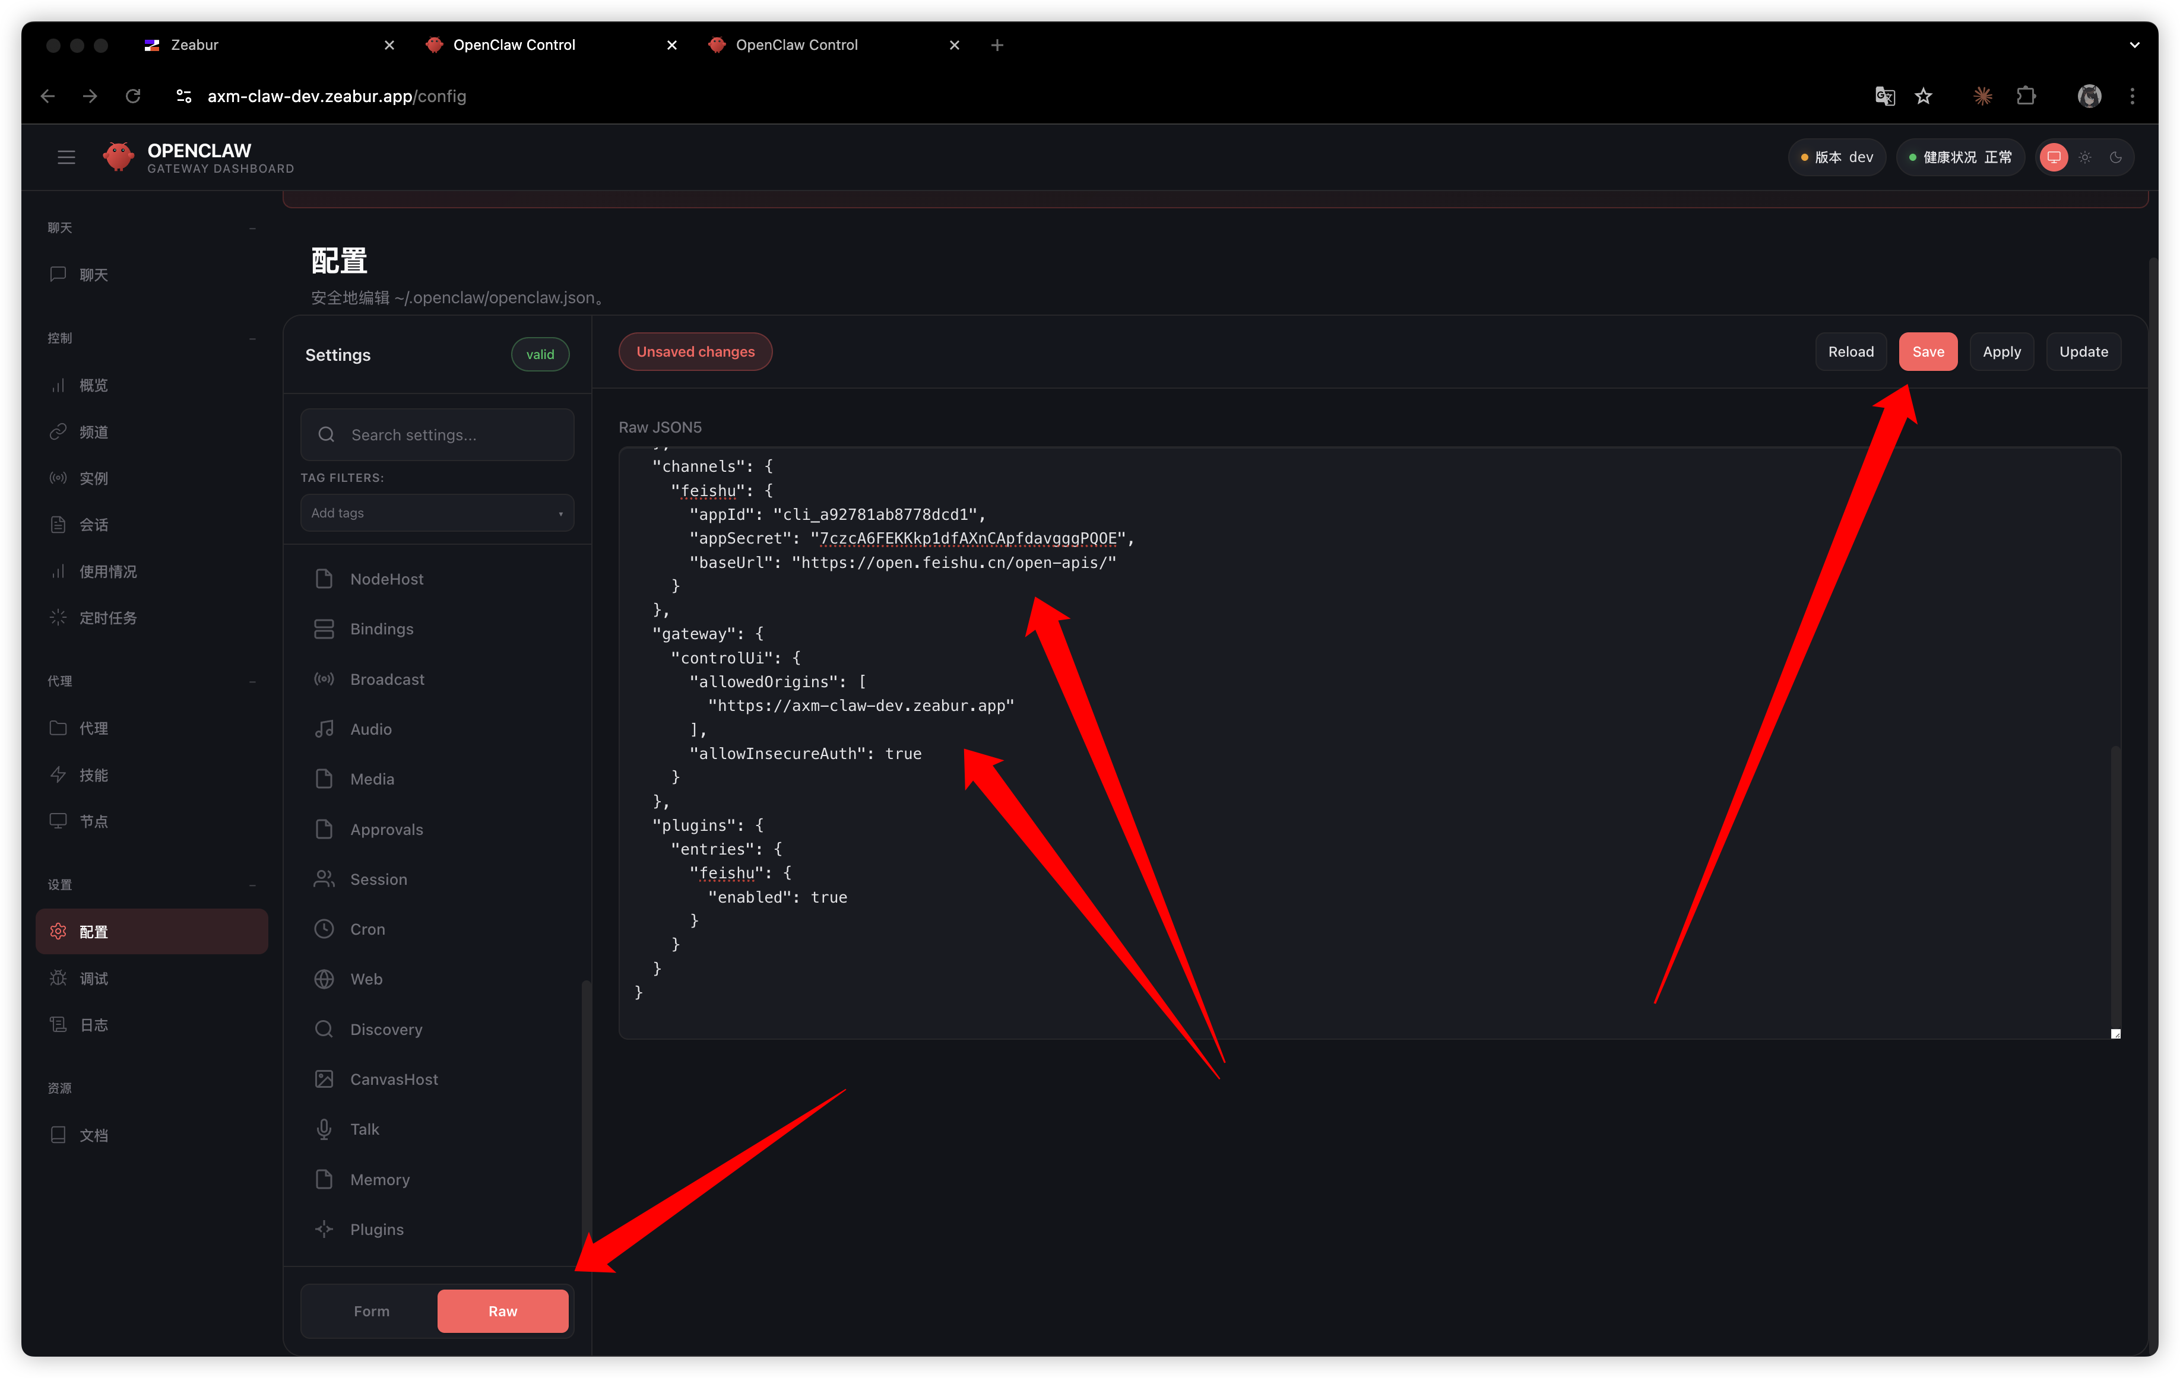
Task: Click the Save button
Action: coord(1928,352)
